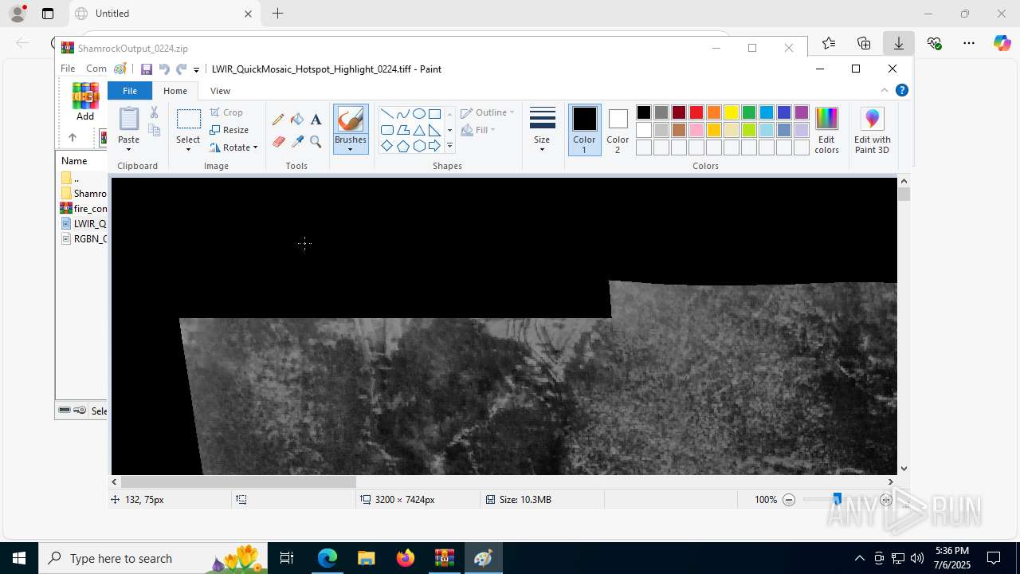Select fire_con file in WinRAR list

[84, 209]
